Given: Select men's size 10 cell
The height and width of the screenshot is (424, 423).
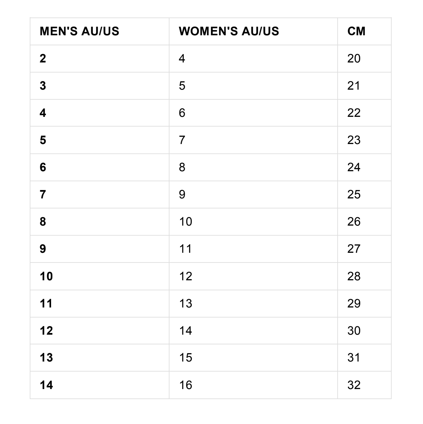Looking at the screenshot, I should (x=46, y=276).
